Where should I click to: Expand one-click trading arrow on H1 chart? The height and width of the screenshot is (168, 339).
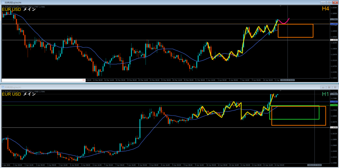[3, 91]
